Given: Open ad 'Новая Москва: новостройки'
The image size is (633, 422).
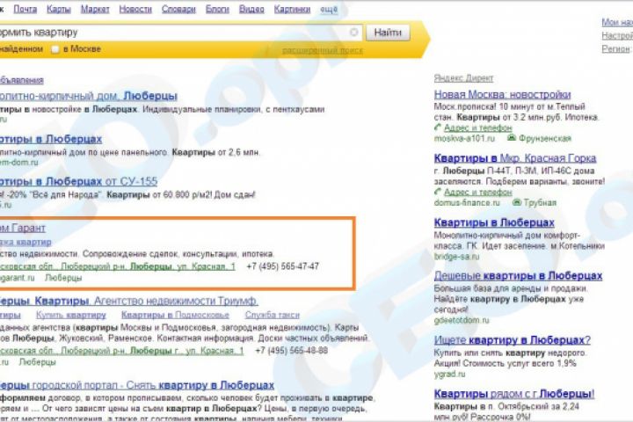Looking at the screenshot, I should [x=502, y=94].
